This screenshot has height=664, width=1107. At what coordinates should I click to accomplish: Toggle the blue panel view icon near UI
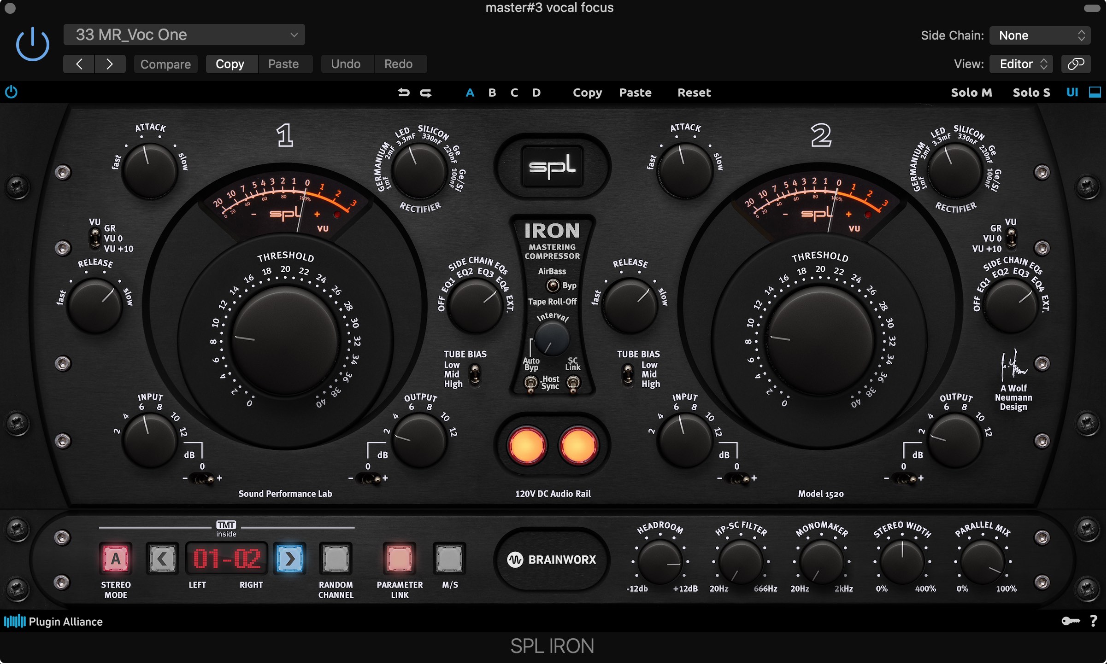(x=1095, y=92)
